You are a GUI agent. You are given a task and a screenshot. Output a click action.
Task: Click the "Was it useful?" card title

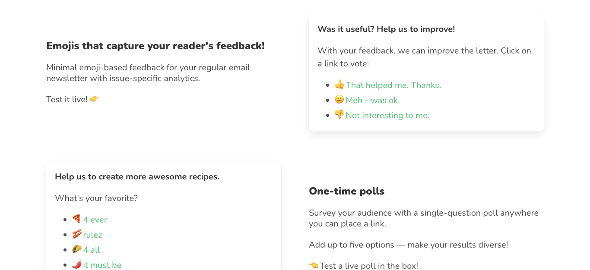(386, 29)
